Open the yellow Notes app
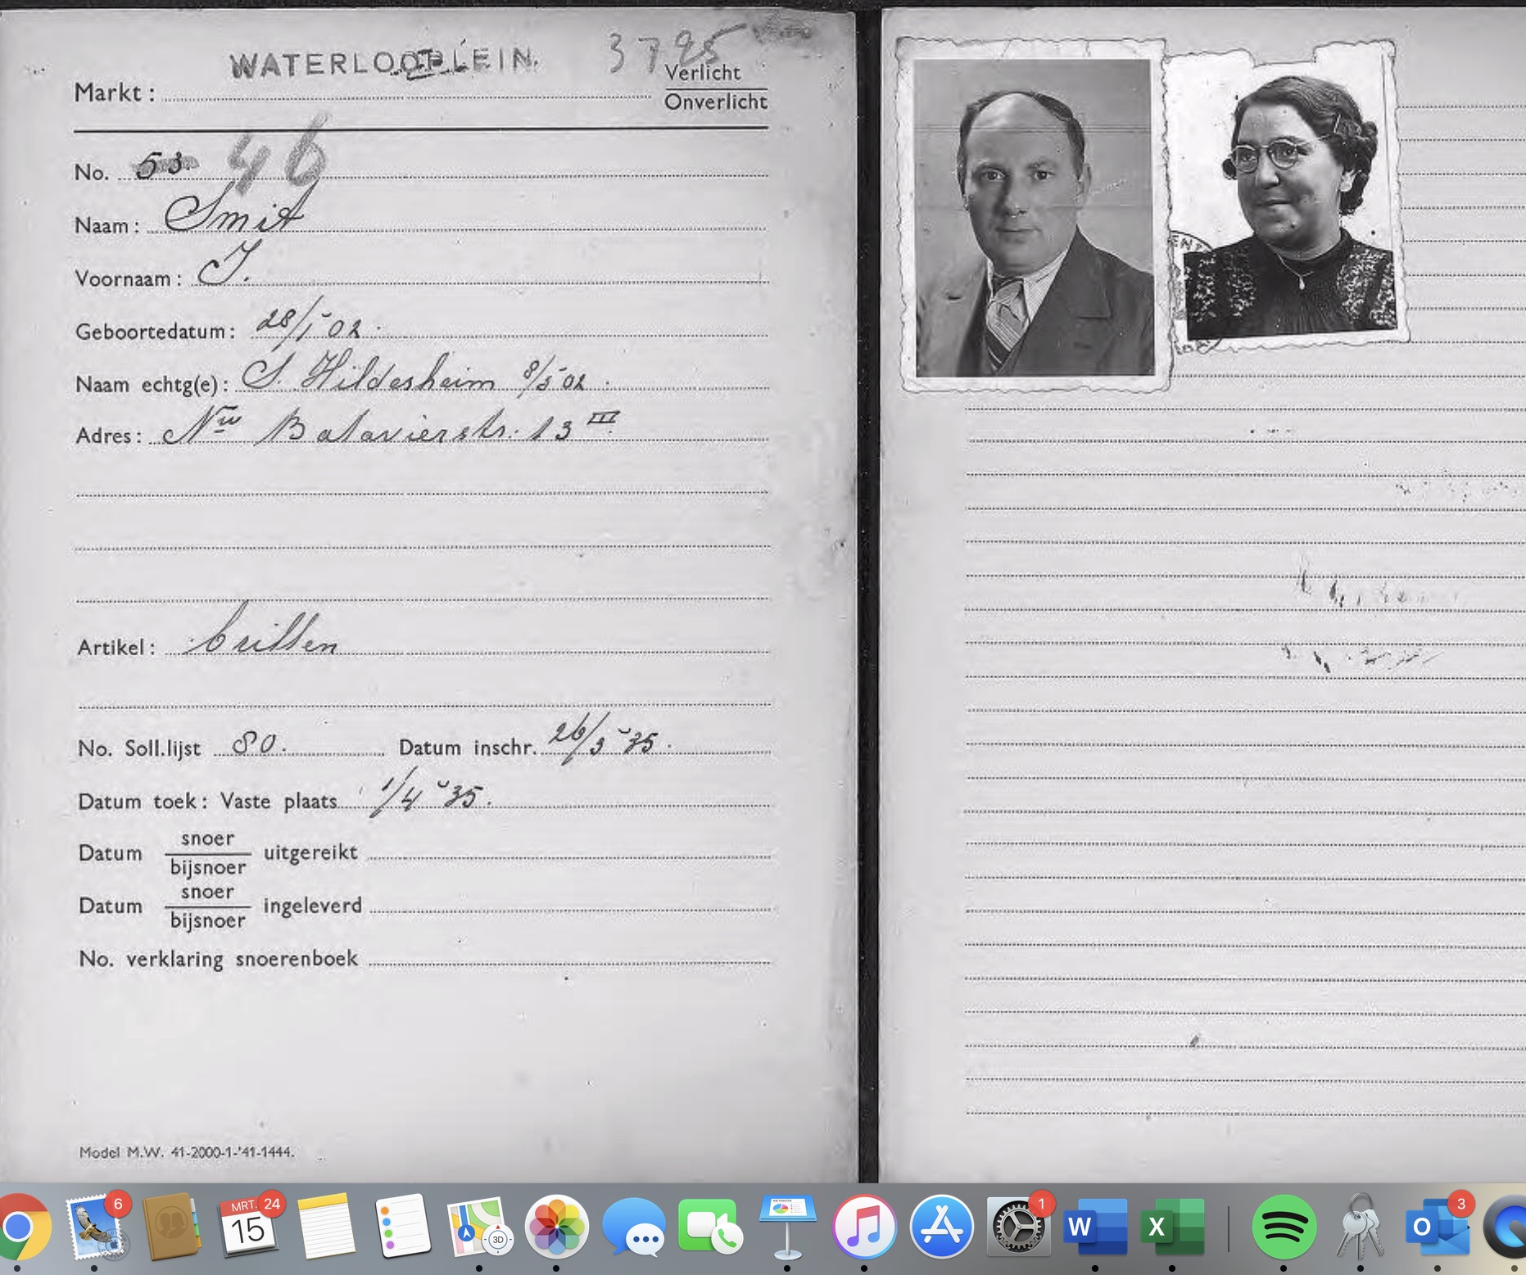 pyautogui.click(x=325, y=1228)
